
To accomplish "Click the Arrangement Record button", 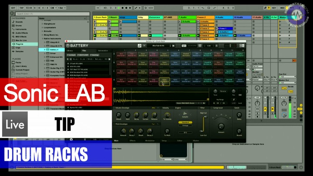I will pyautogui.click(x=127, y=8).
